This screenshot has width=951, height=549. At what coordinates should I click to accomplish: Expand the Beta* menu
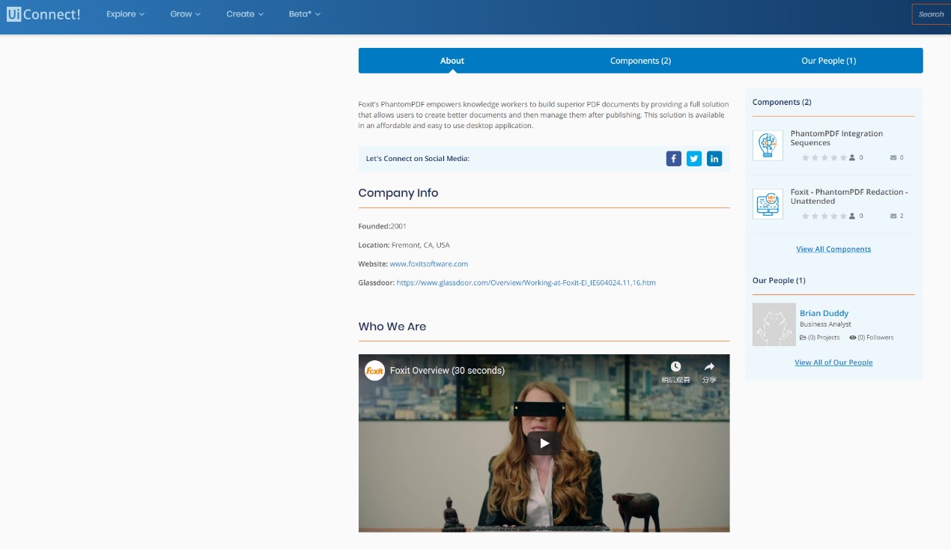pyautogui.click(x=305, y=14)
